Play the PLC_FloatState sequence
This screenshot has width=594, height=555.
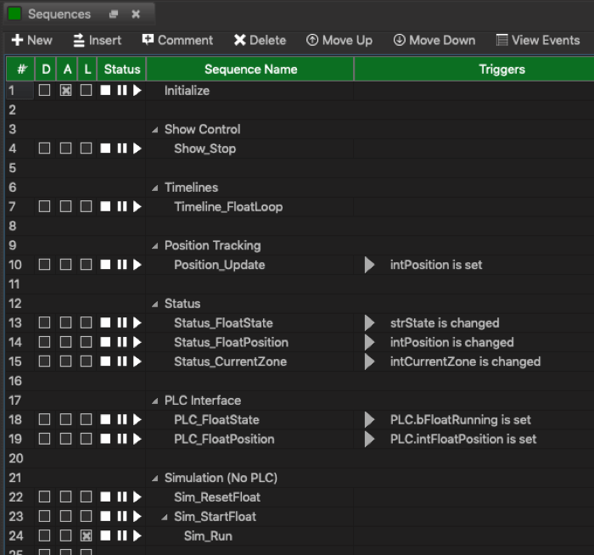click(x=137, y=419)
